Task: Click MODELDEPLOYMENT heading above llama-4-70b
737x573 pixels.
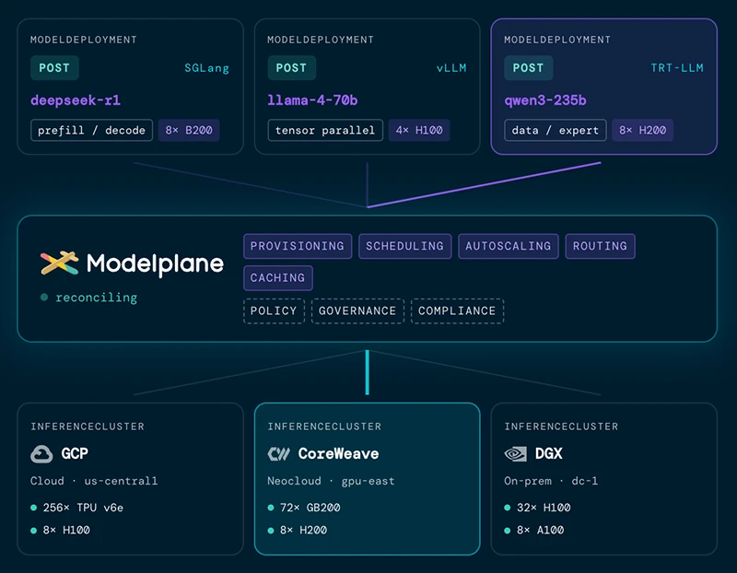Action: point(321,40)
